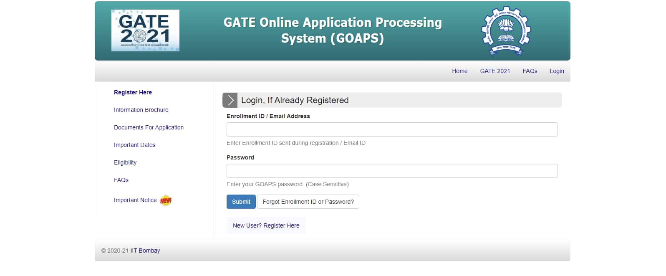Image resolution: width=666 pixels, height=276 pixels.
Task: Click the Enrollment ID / Email Address label
Action: (x=268, y=116)
